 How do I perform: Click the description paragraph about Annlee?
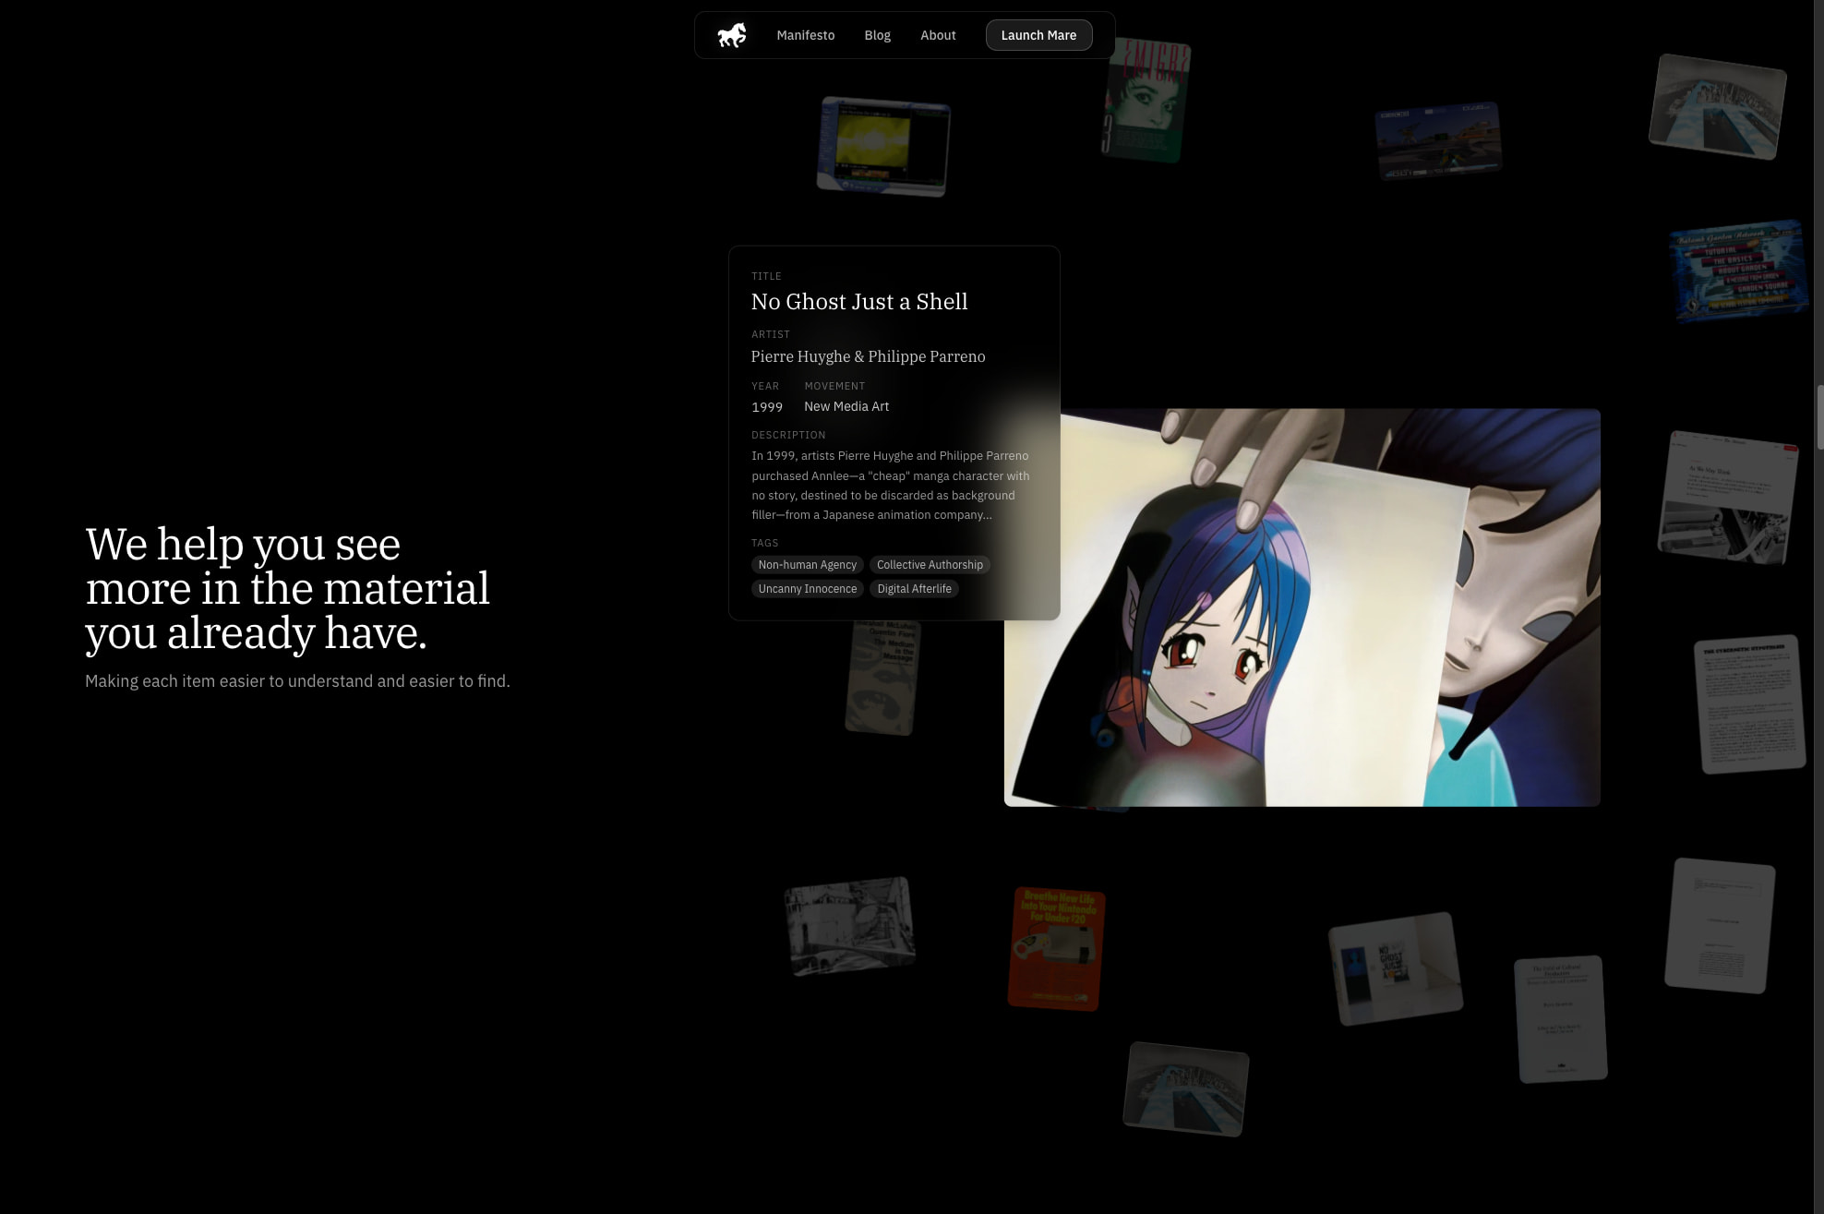pyautogui.click(x=890, y=486)
